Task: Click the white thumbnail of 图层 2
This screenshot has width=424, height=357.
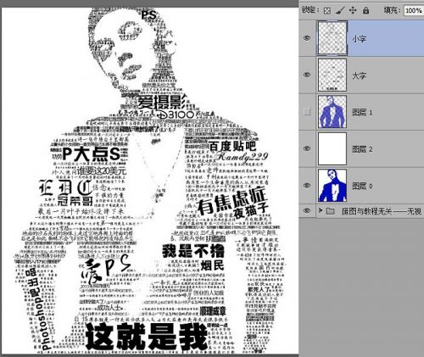Action: point(332,148)
